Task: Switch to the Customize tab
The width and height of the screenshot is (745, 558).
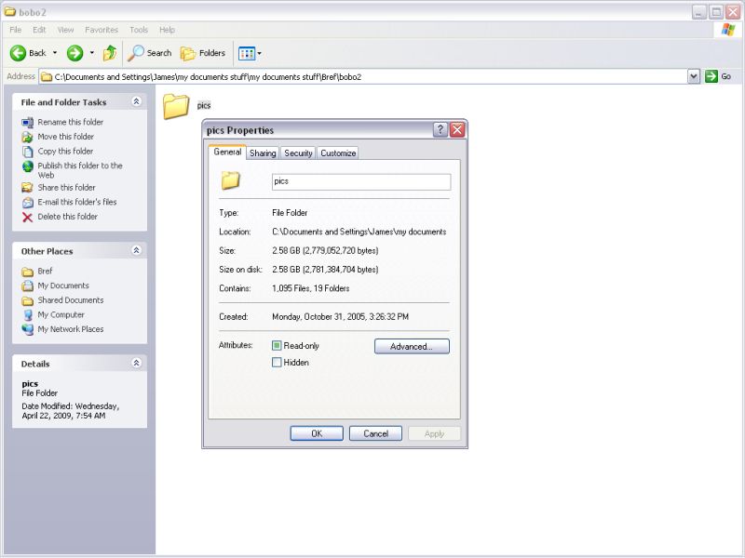Action: pos(338,153)
